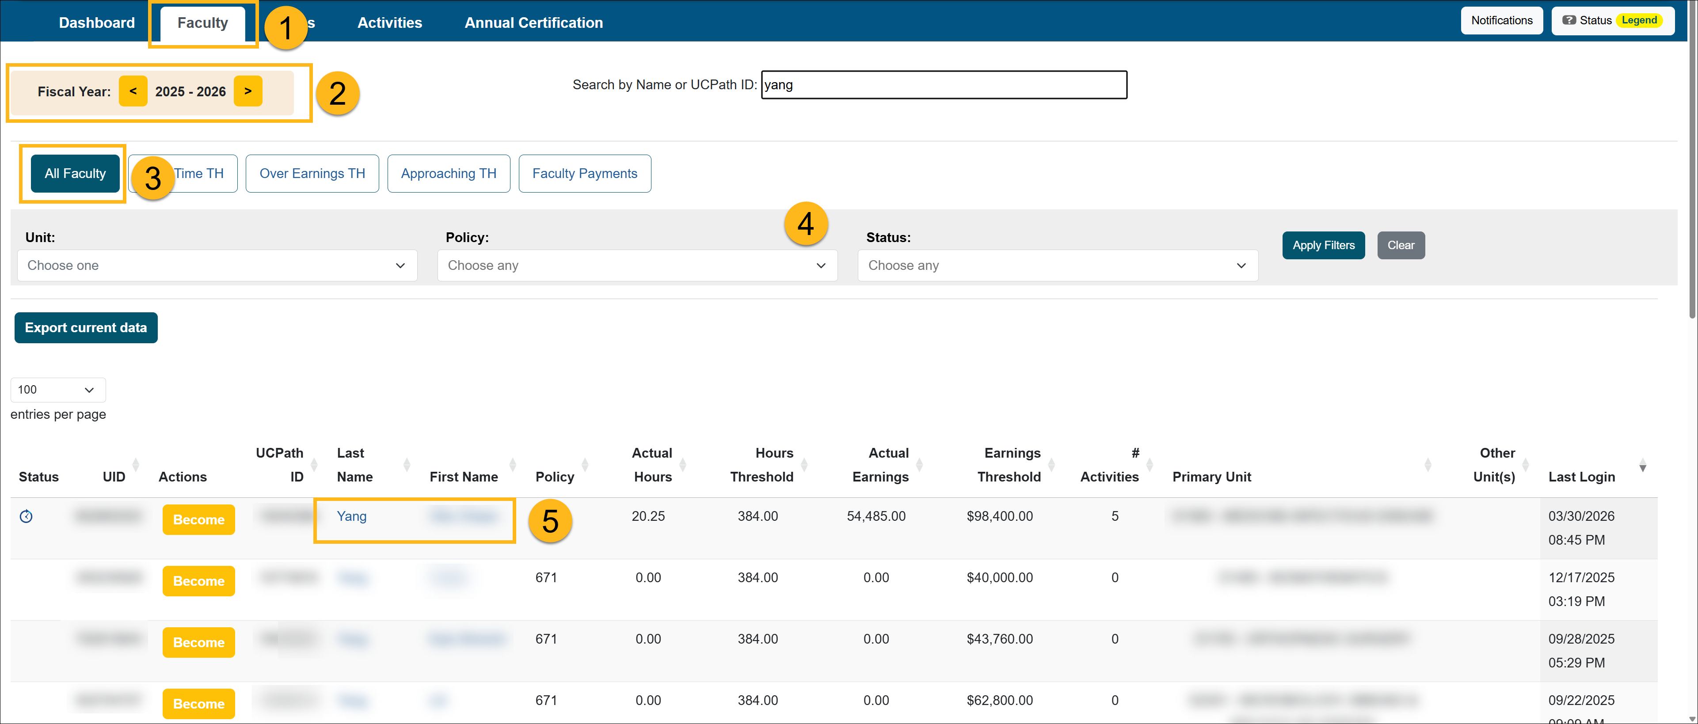Select the Over Earnings TH filter
Viewport: 1698px width, 724px height.
[312, 174]
